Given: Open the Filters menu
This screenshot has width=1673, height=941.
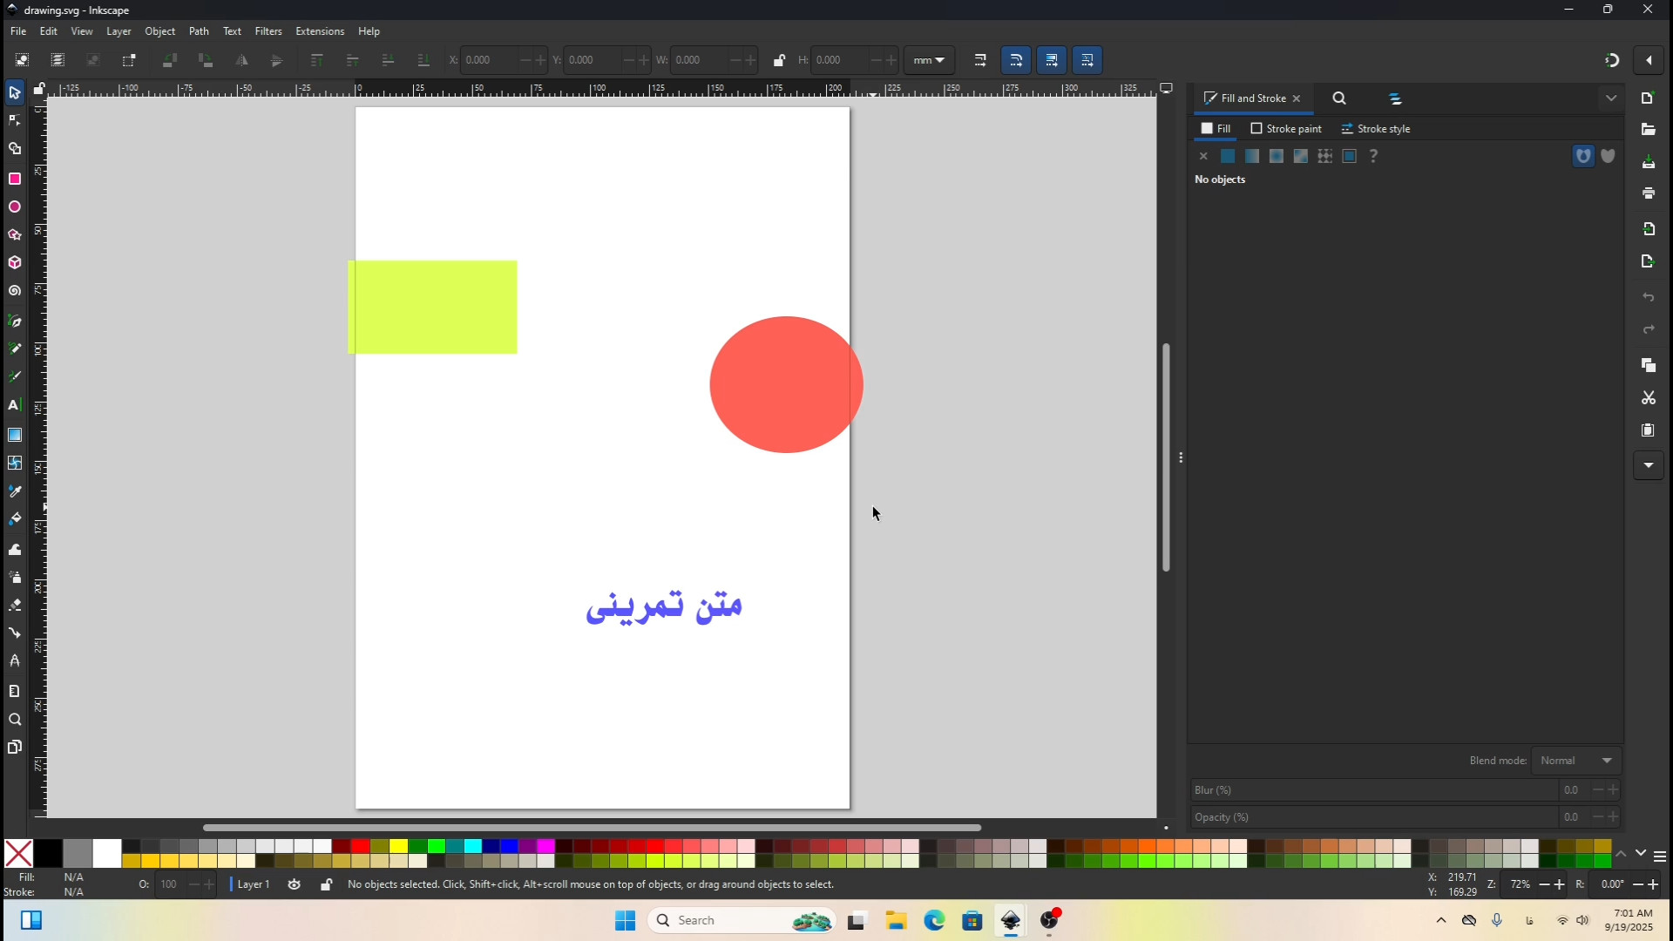Looking at the screenshot, I should point(268,31).
